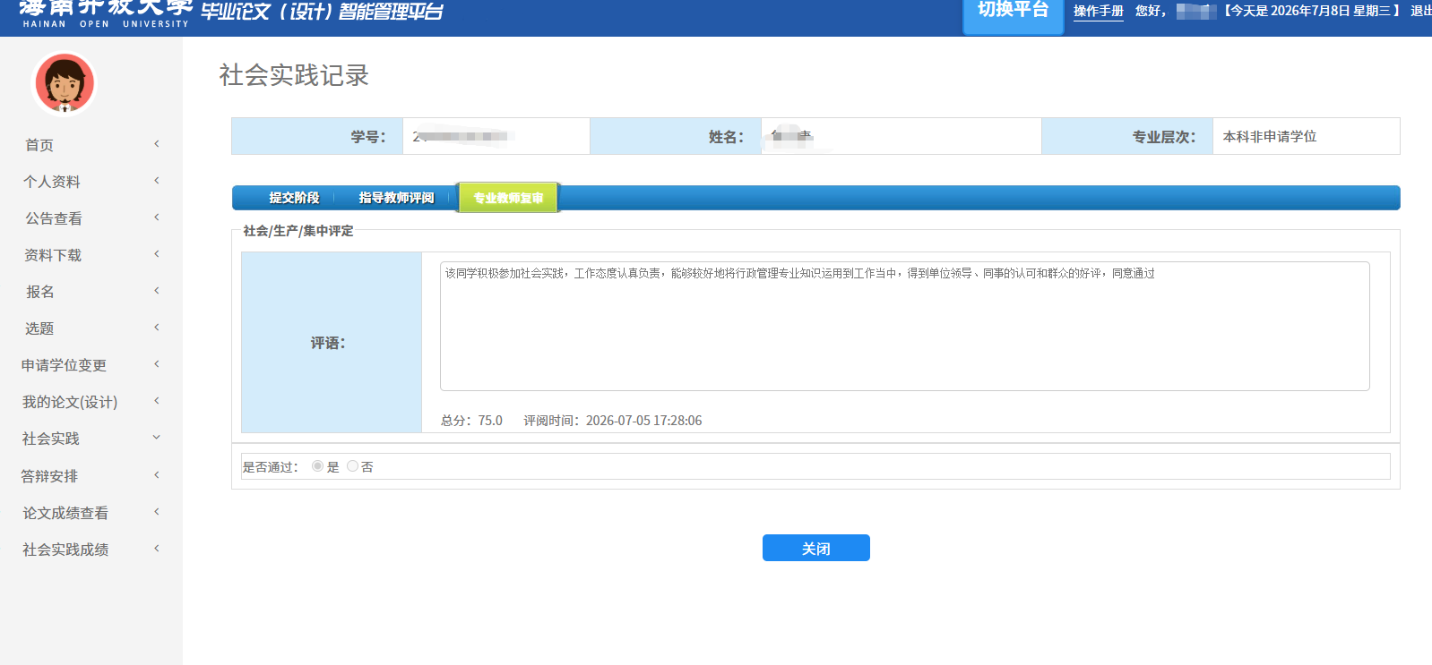1432x665 pixels.
Task: Click inside the 评语 comment text area
Action: coord(904,326)
